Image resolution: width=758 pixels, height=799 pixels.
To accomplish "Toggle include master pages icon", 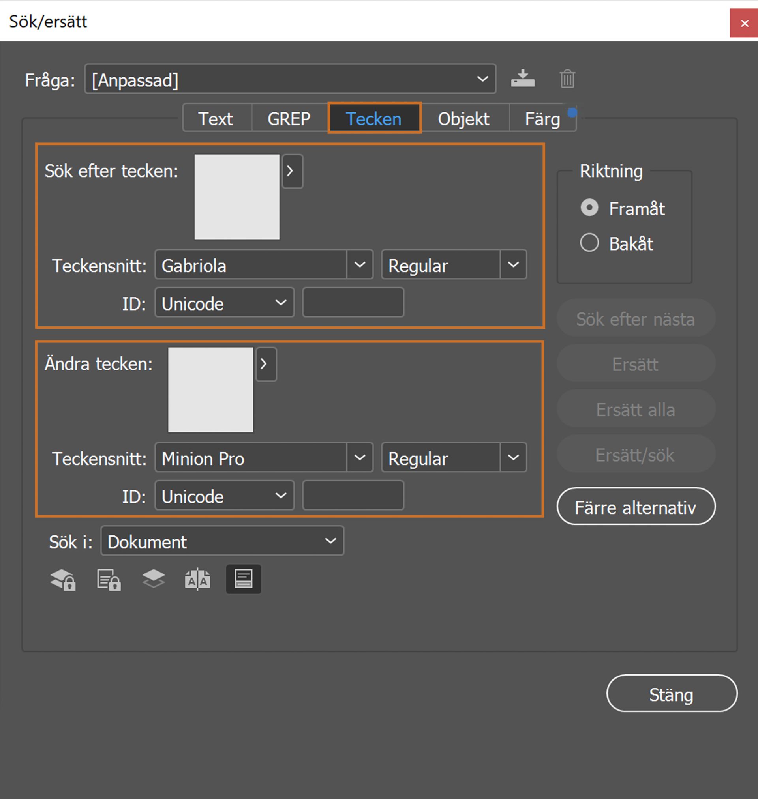I will [197, 580].
